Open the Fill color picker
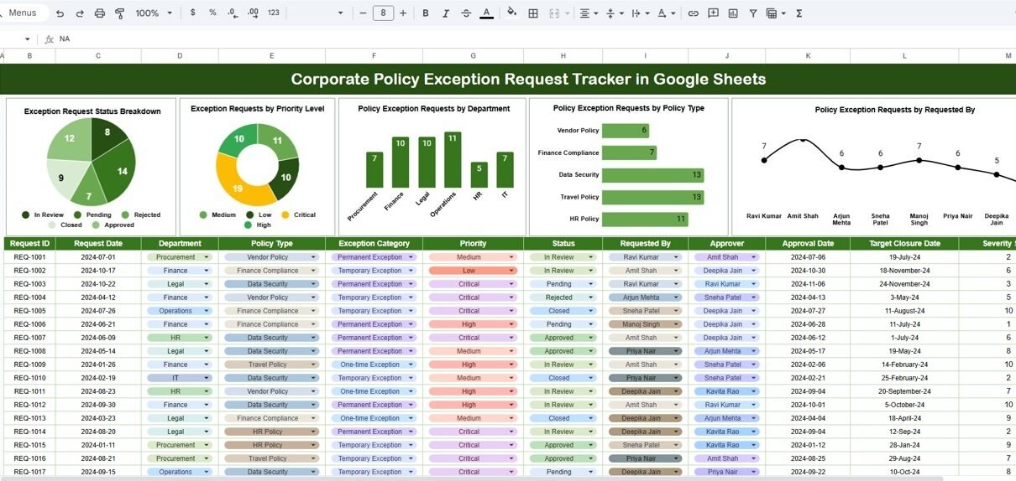The image size is (1016, 481). tap(511, 13)
